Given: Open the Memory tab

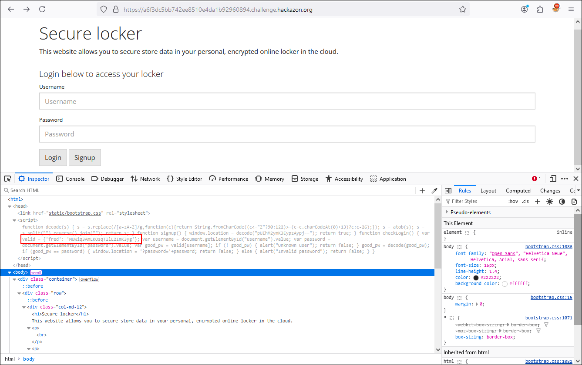Looking at the screenshot, I should (269, 179).
